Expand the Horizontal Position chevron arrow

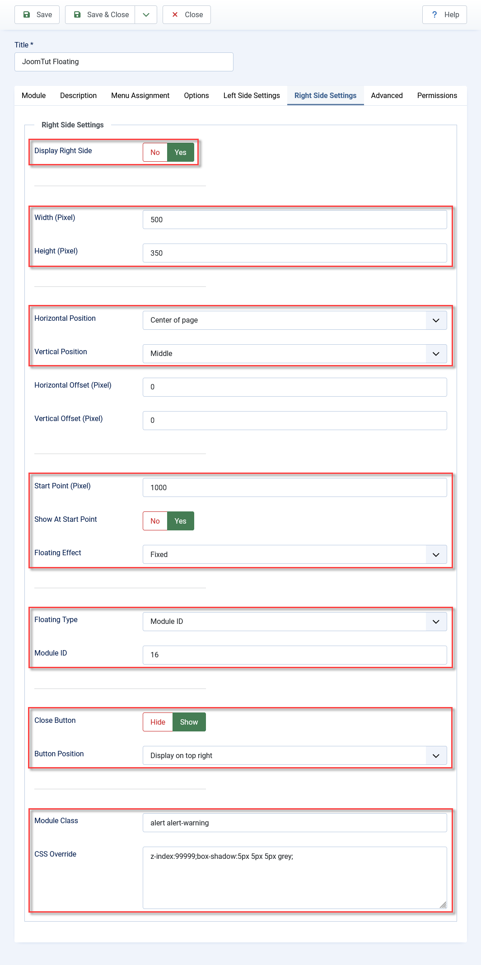(x=436, y=320)
